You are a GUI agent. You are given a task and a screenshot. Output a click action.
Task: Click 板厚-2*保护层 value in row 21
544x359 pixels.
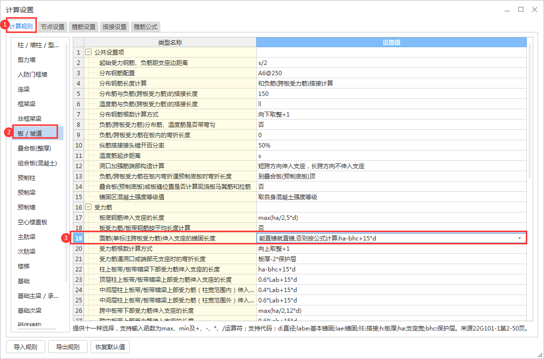(x=392, y=259)
